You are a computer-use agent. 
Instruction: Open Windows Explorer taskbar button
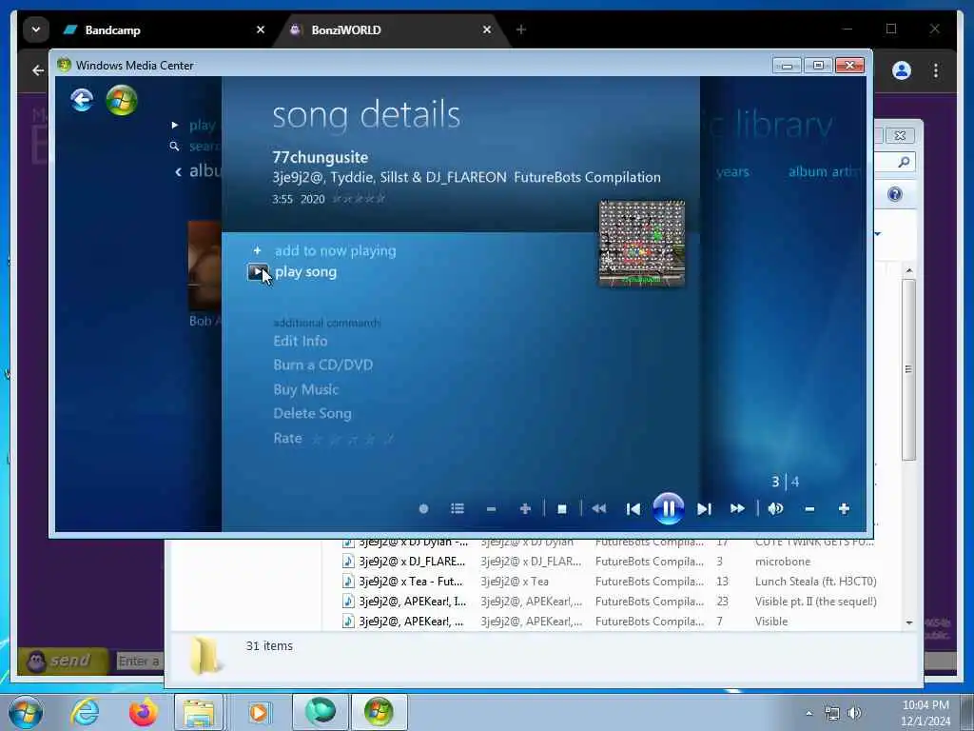point(199,712)
